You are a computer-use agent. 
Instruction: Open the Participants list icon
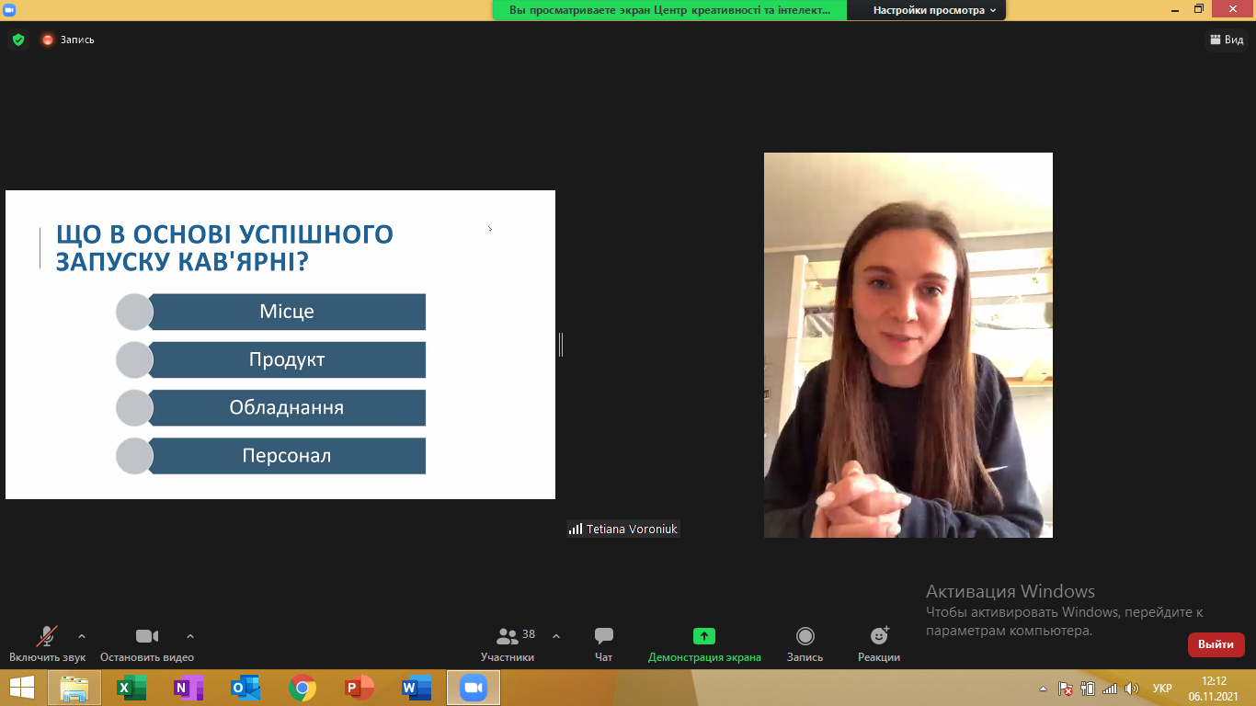pyautogui.click(x=507, y=636)
